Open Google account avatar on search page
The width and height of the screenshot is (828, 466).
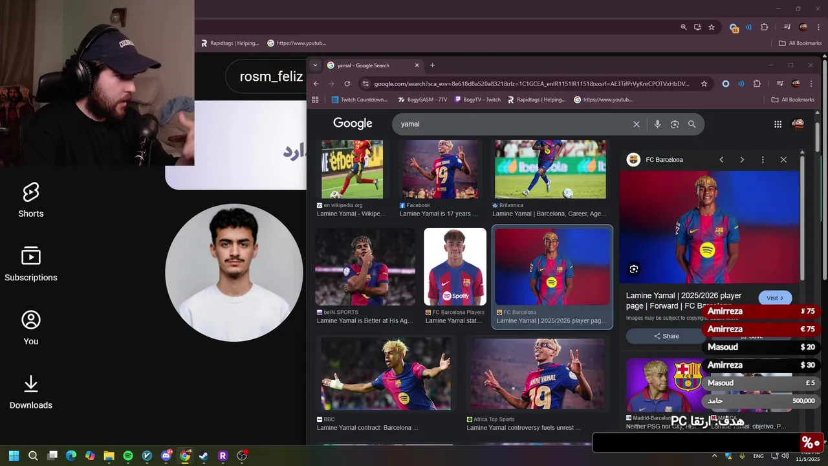pyautogui.click(x=798, y=124)
